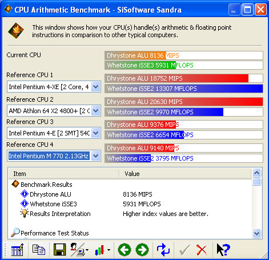
Task: Open dropdown arrow next to chart icon
Action: click(x=109, y=250)
